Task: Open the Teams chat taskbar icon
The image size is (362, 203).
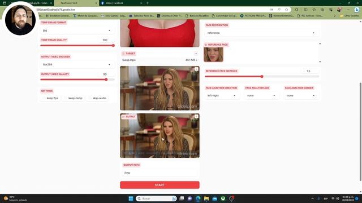Action: 190,198
